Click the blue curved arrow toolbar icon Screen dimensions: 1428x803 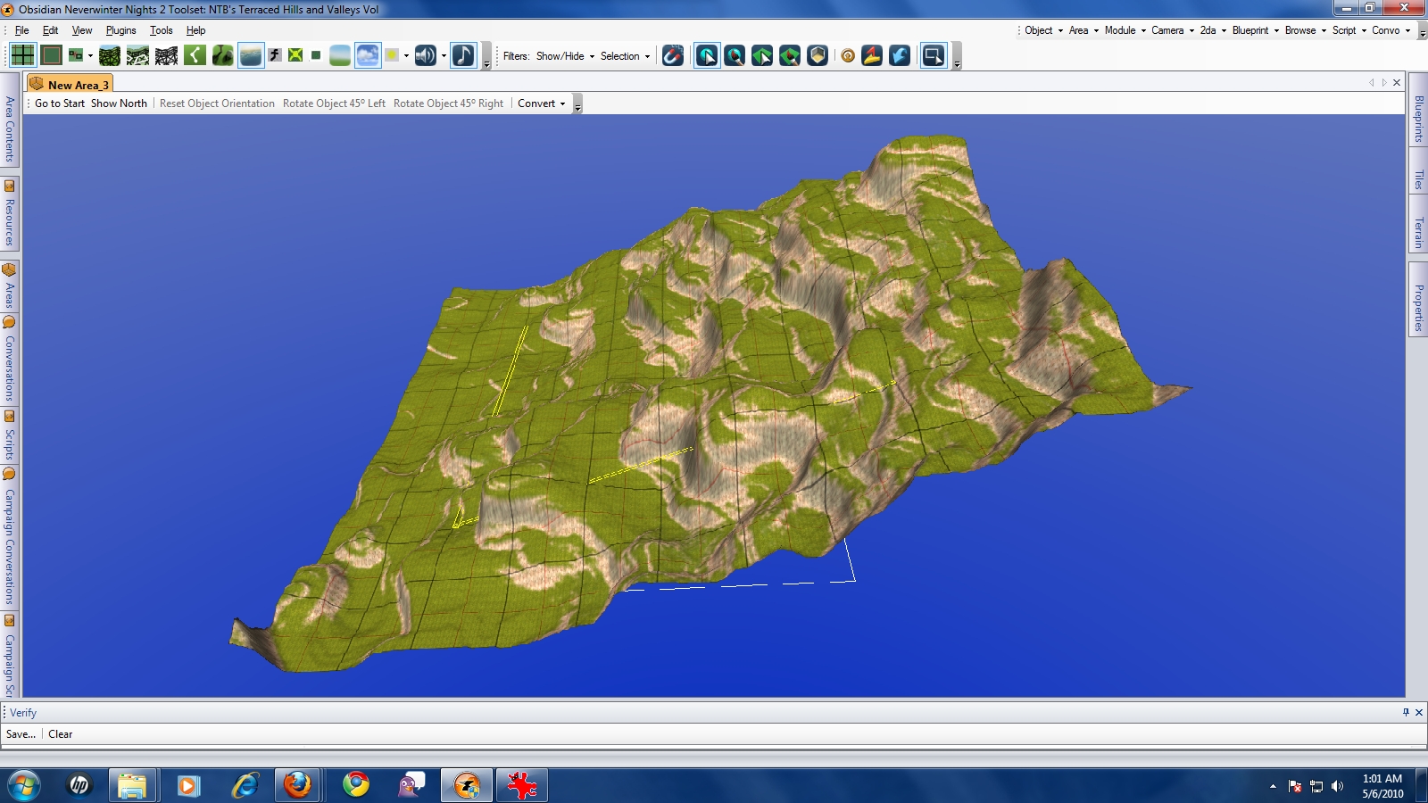point(900,56)
